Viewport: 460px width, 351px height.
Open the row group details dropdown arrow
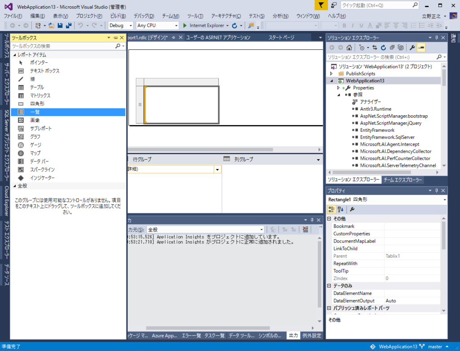[217, 169]
